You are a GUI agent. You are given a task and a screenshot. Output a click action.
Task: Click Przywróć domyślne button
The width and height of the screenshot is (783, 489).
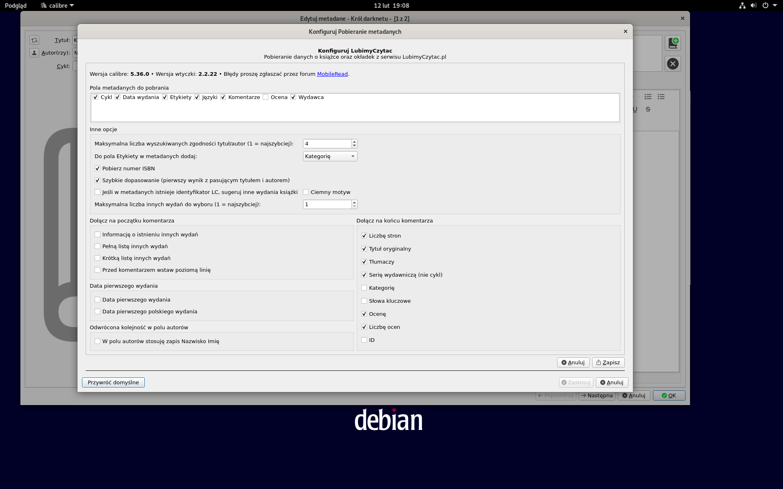(113, 382)
